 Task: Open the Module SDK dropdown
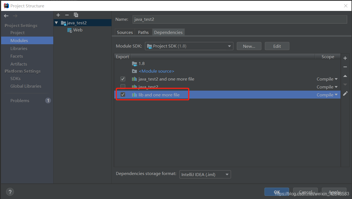[x=229, y=46]
